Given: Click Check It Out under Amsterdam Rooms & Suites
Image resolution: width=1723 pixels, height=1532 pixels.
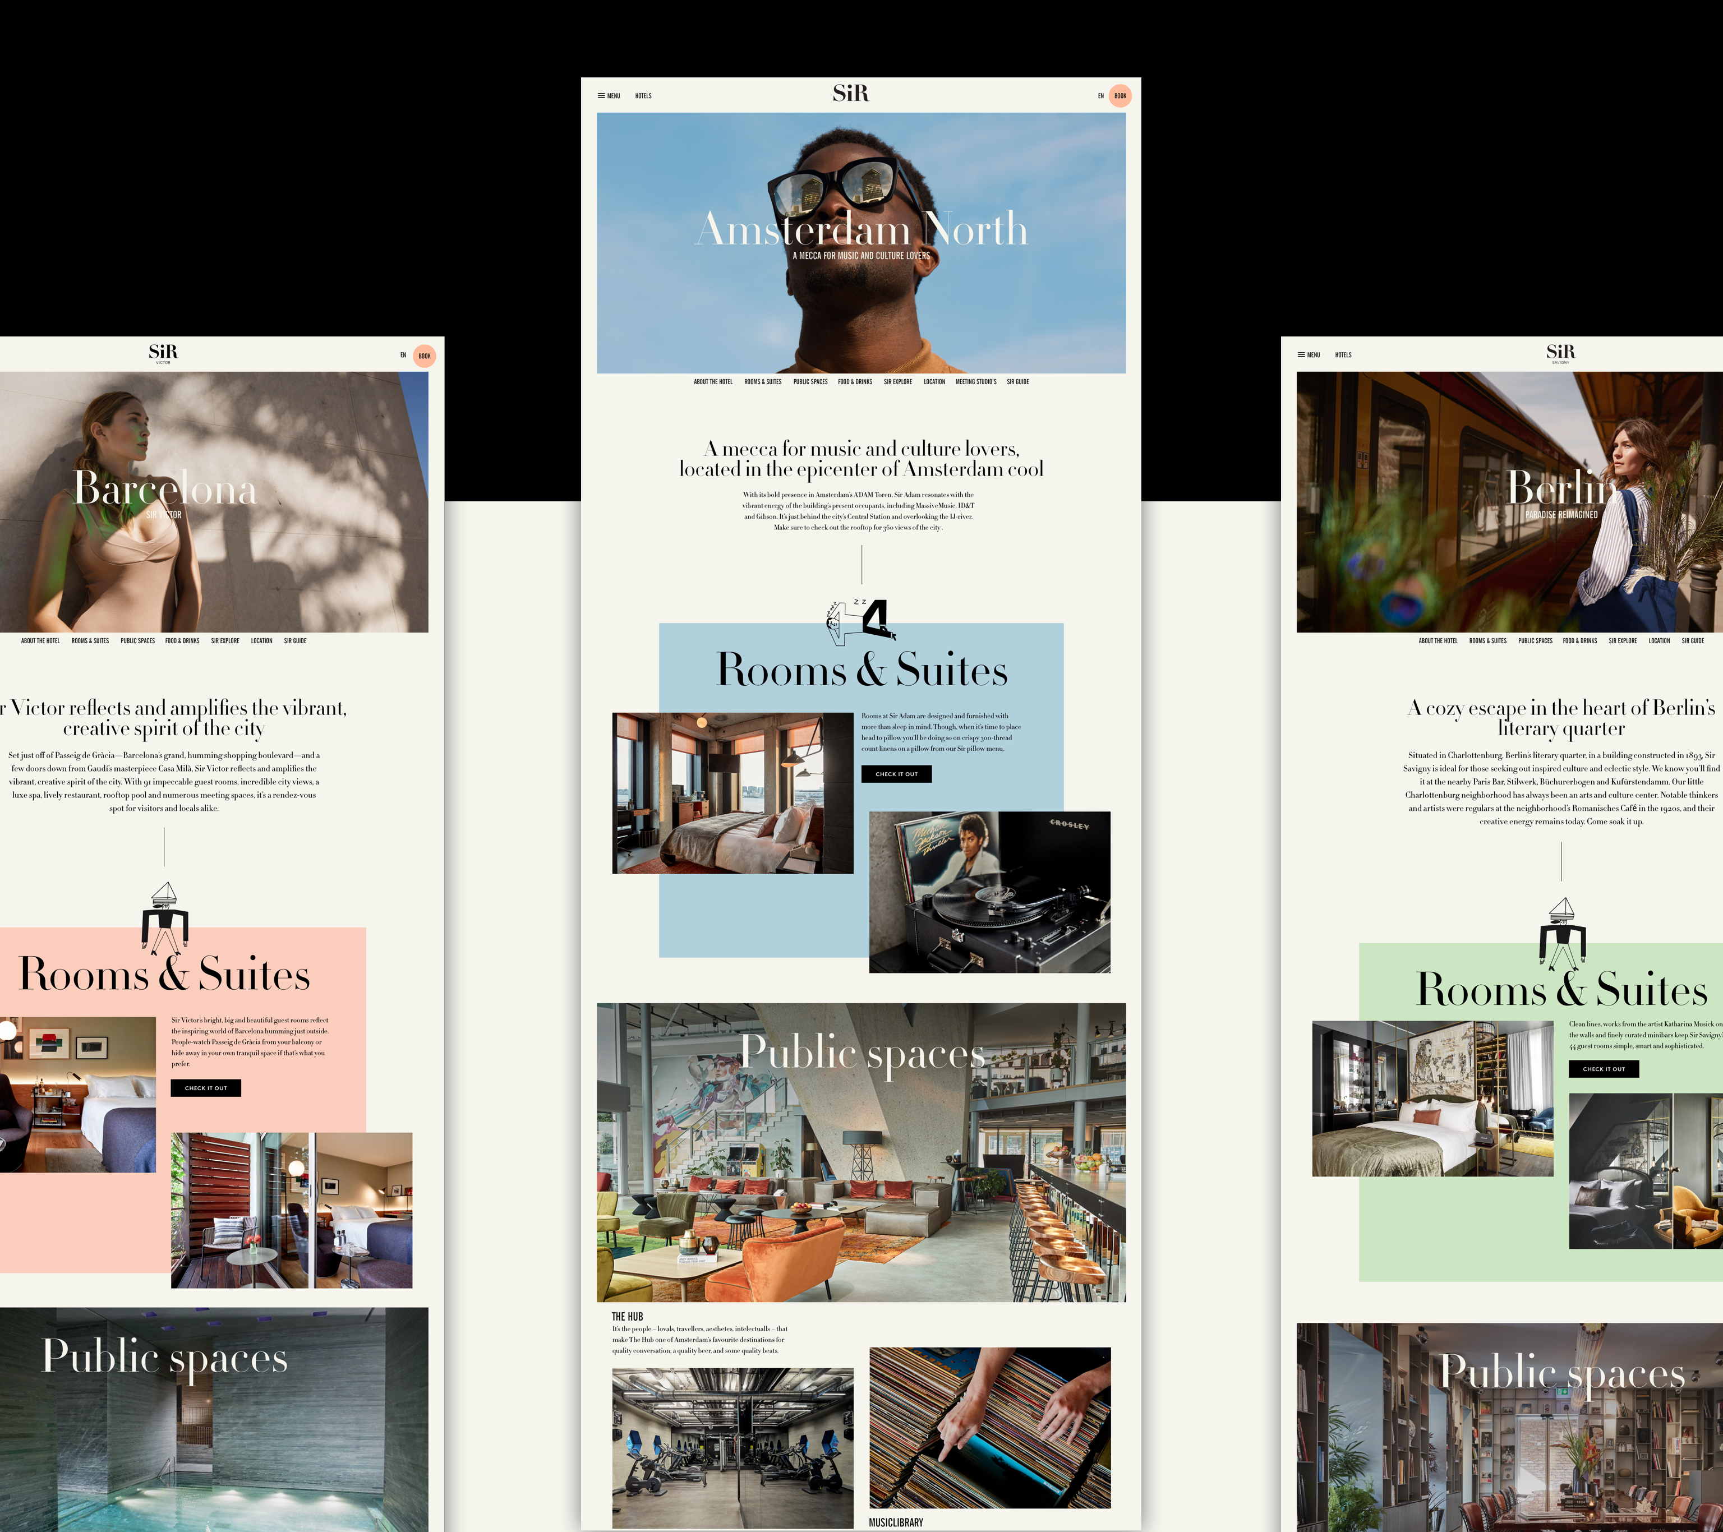Looking at the screenshot, I should [896, 774].
